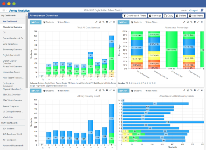Viewport: 206px width, 150px height.
Task: Remove the Total All Day Absences panel
Action: pos(114,22)
